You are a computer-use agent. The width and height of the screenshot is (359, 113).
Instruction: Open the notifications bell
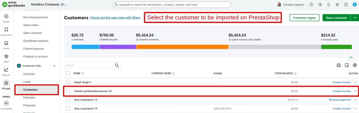click(x=329, y=5)
